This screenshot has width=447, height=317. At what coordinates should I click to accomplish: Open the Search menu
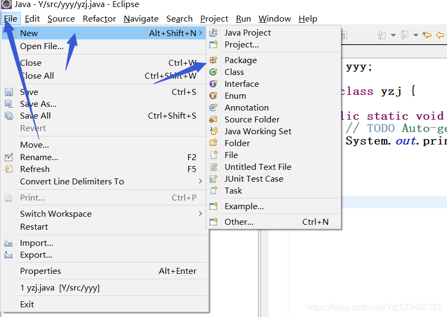coord(179,19)
